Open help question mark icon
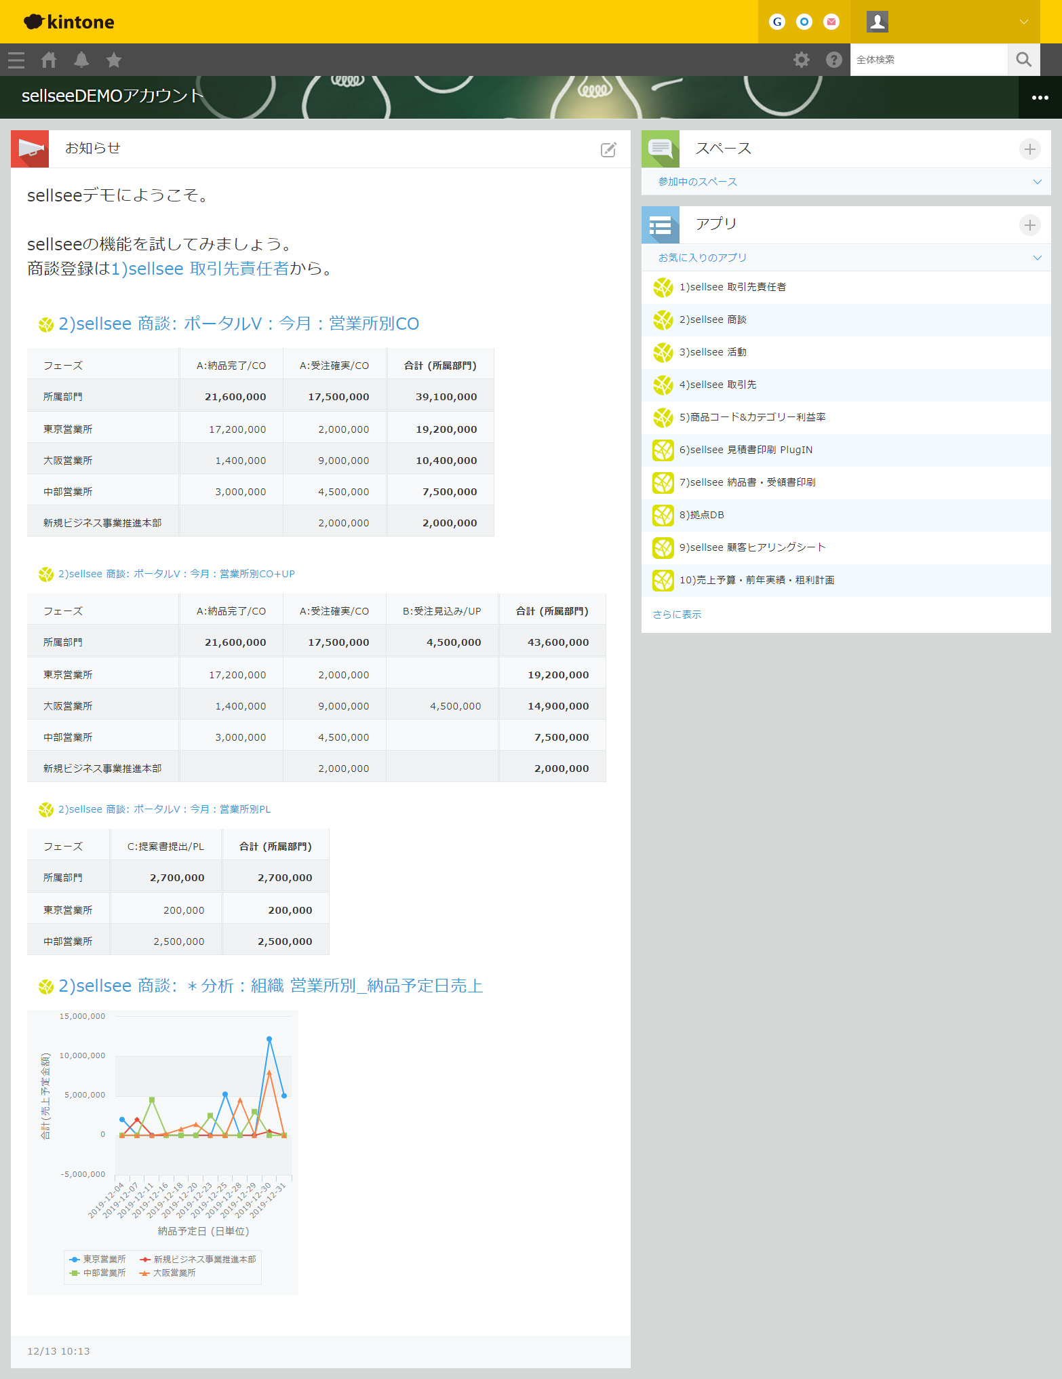Viewport: 1062px width, 1379px height. pos(834,60)
